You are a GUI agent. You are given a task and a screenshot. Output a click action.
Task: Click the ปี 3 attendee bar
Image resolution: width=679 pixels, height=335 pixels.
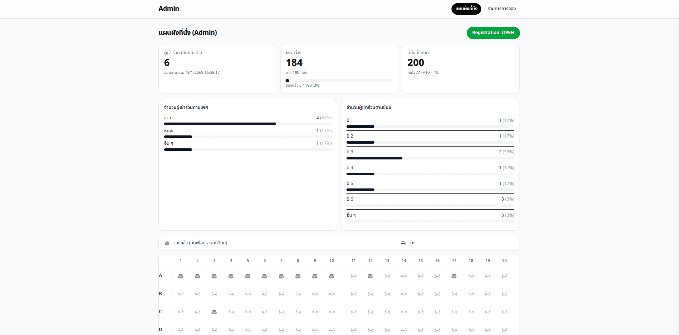click(430, 158)
